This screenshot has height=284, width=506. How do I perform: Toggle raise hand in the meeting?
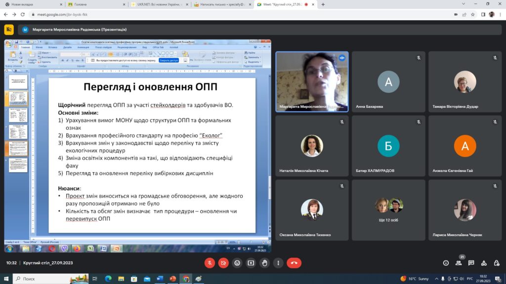coord(265,263)
